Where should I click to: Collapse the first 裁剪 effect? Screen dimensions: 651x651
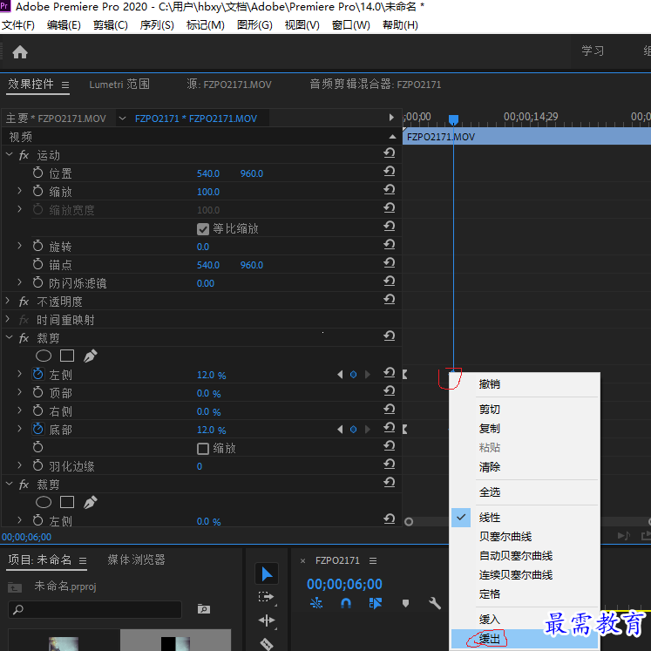pos(9,337)
